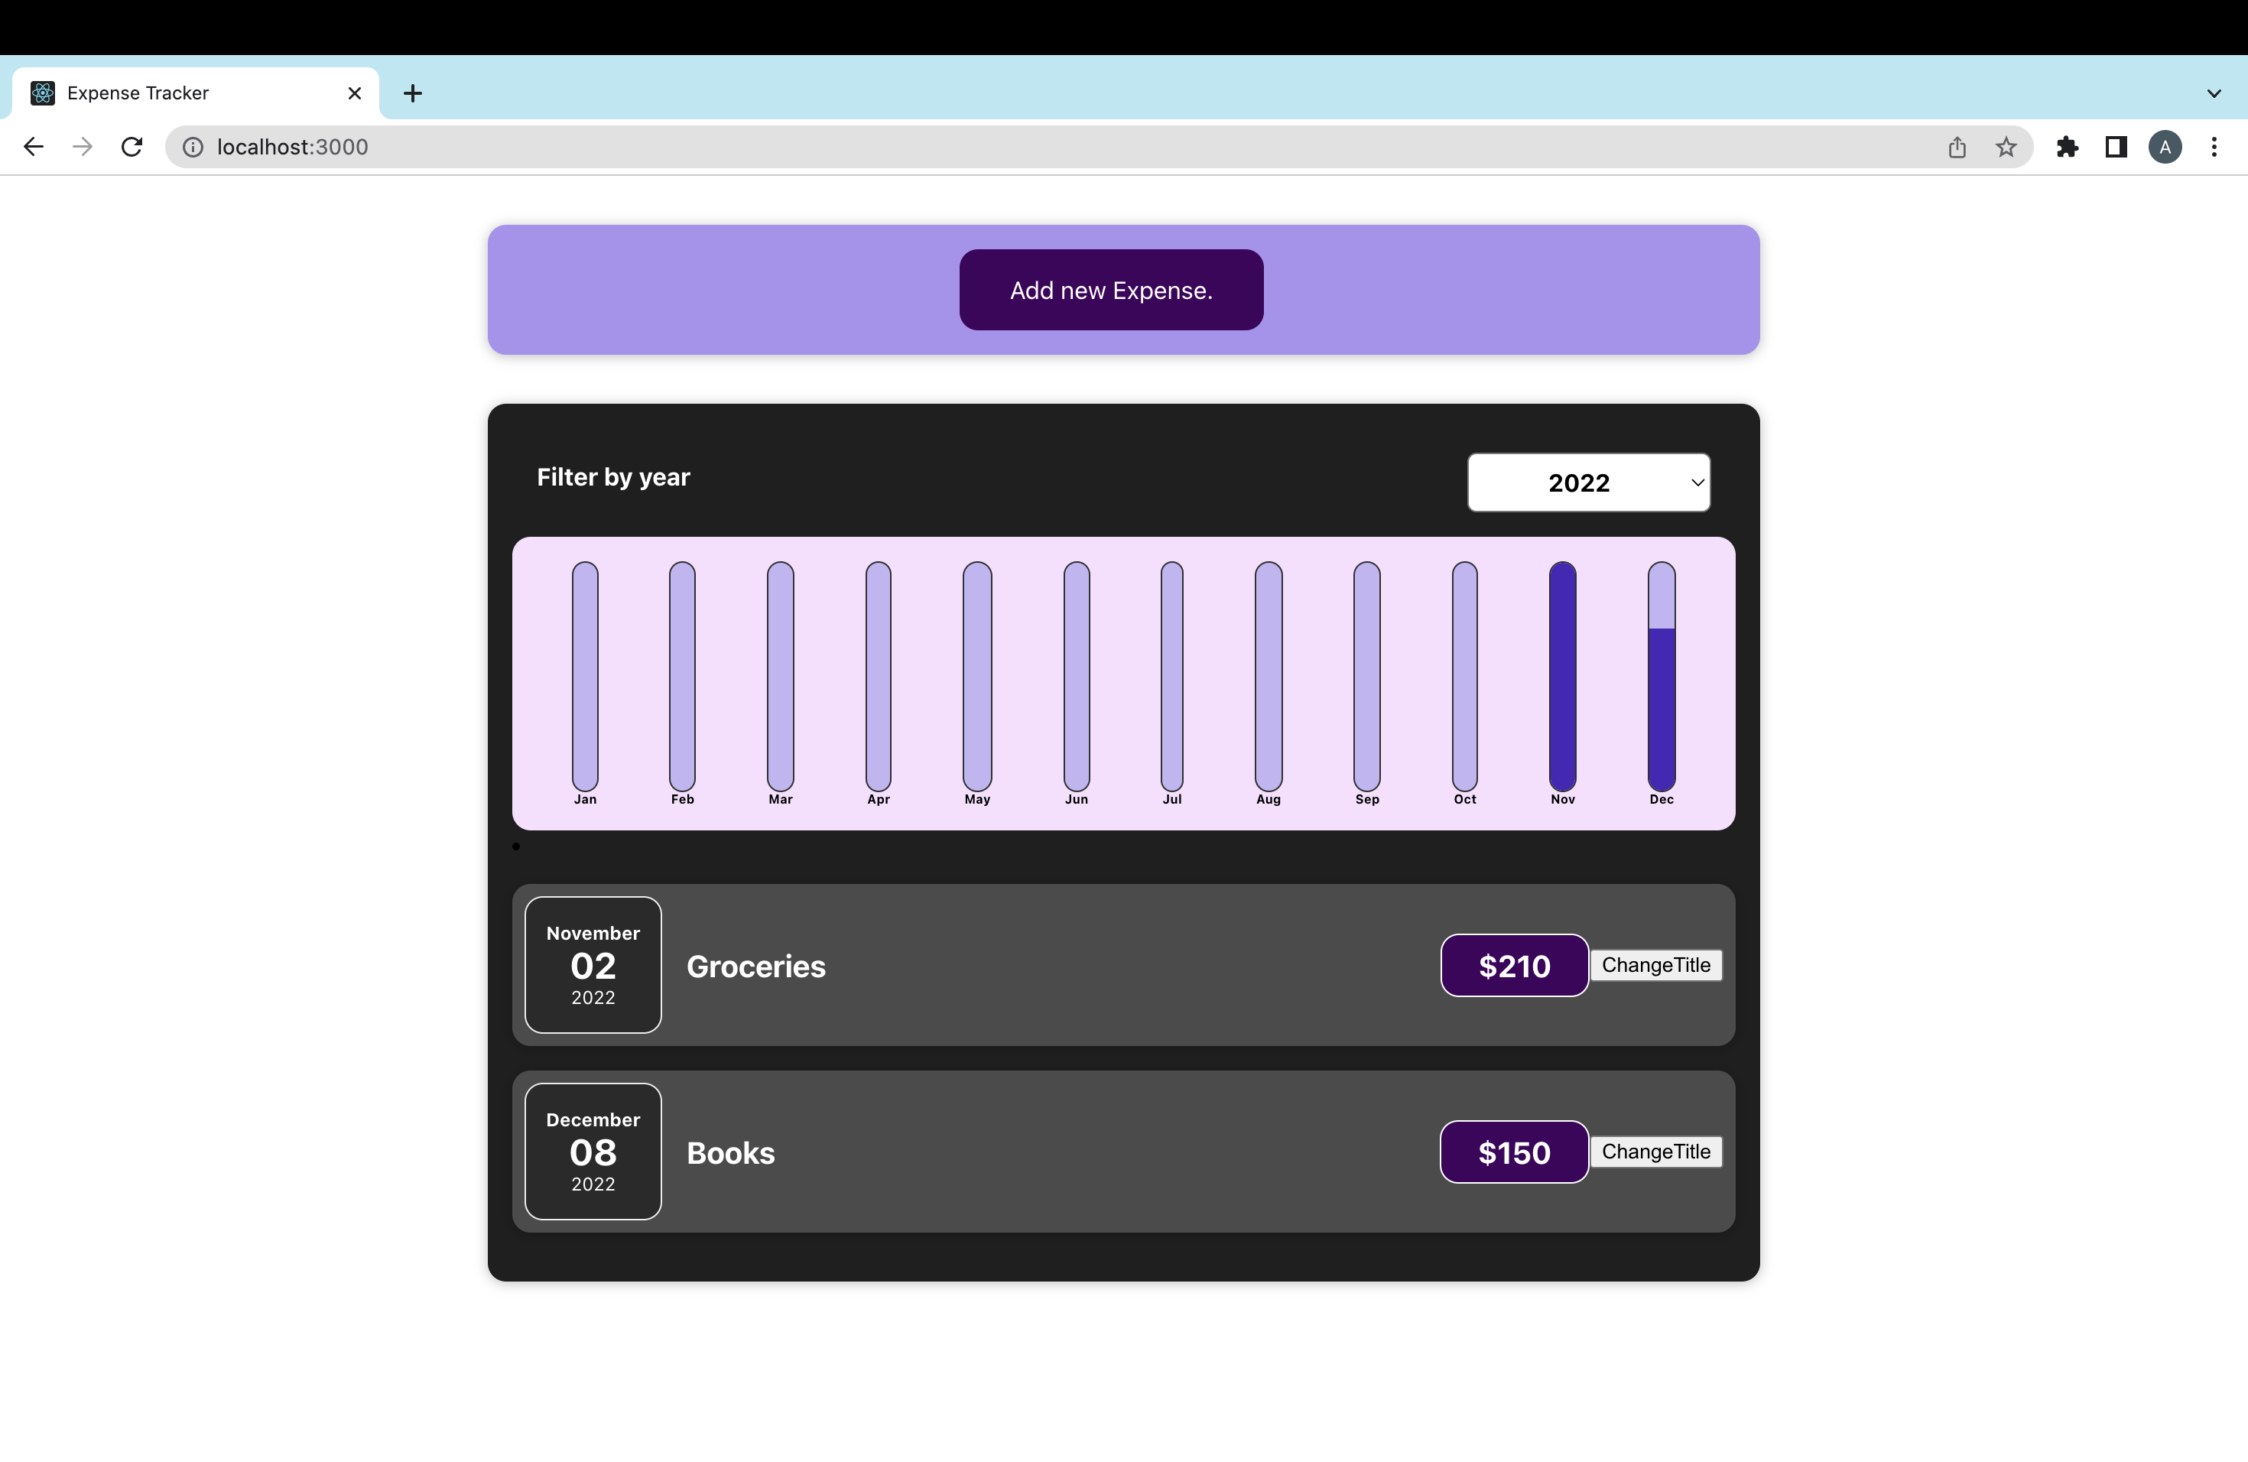Reload the localhost page
Viewport: 2248px width, 1462px height.
132,146
